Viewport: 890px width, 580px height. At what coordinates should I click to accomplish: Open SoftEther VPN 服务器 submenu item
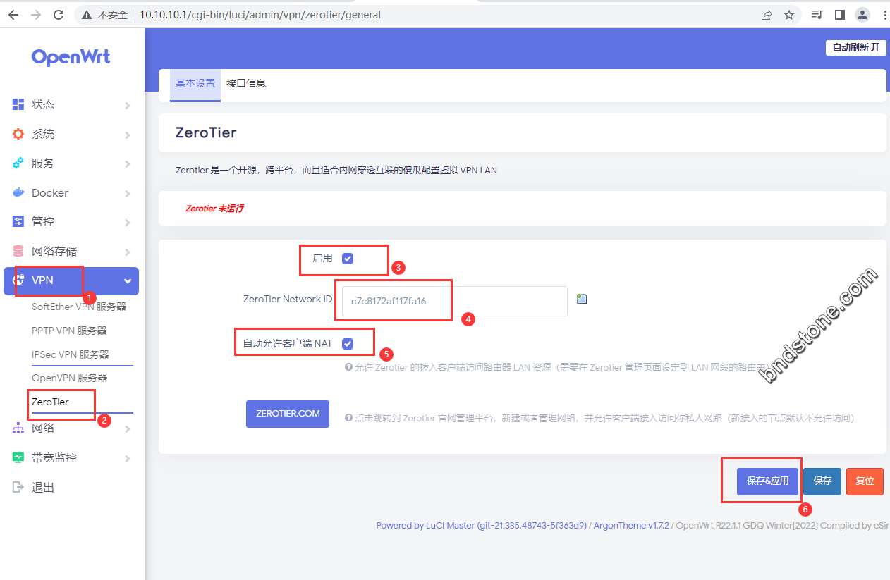pos(79,307)
